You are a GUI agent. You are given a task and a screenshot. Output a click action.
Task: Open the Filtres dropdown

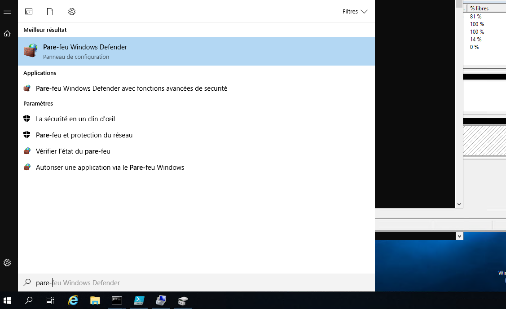click(x=355, y=12)
